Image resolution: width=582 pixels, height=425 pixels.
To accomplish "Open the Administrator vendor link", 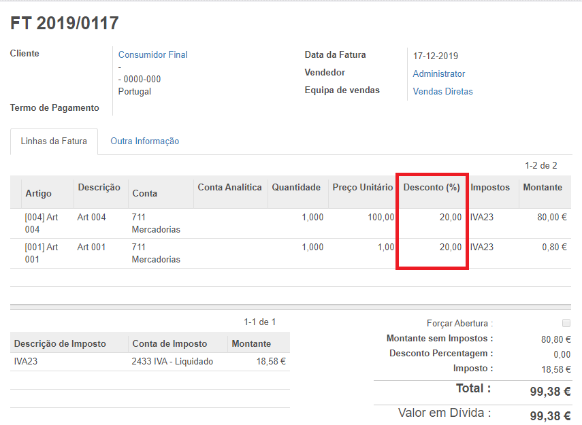I will coord(439,73).
